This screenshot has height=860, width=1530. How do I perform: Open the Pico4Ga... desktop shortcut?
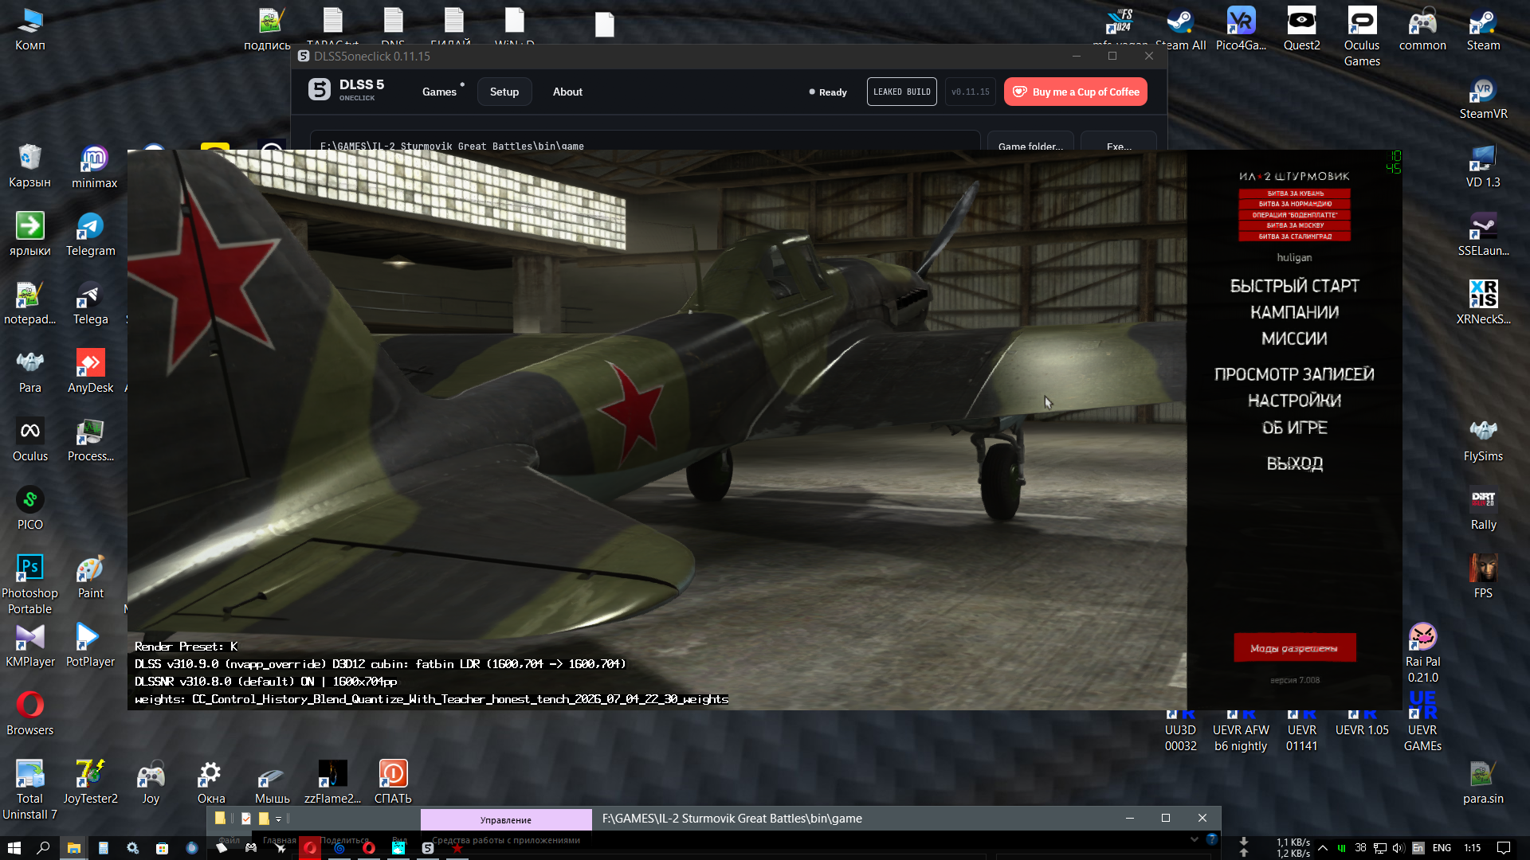coord(1241,30)
